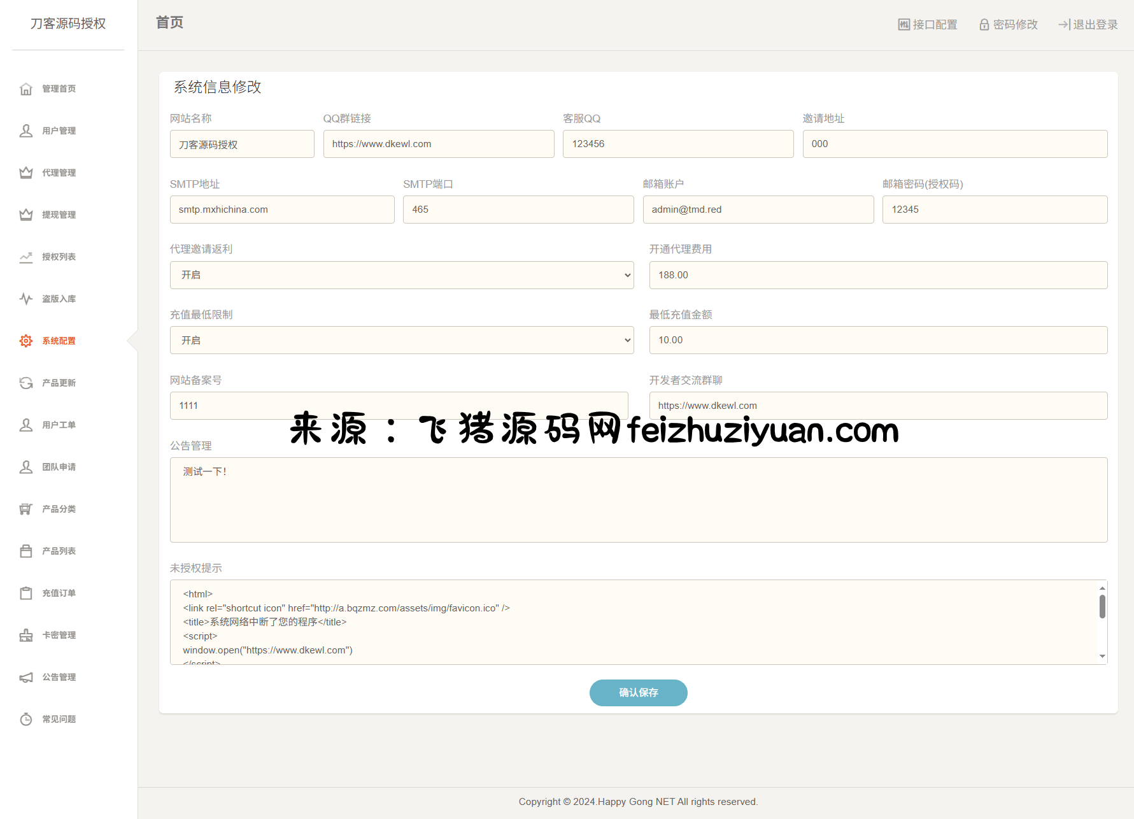Click the SMTP地址 input field
This screenshot has height=819, width=1134.
coord(282,210)
